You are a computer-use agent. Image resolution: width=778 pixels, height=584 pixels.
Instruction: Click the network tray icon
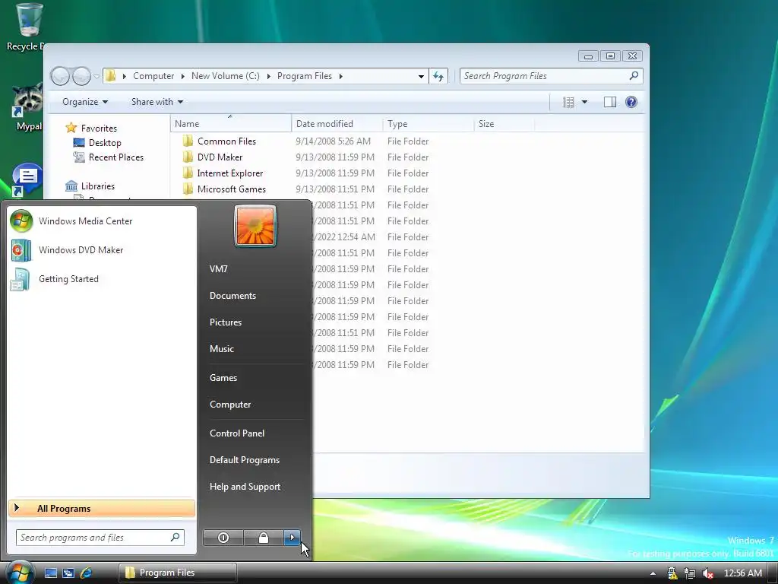[x=690, y=573]
